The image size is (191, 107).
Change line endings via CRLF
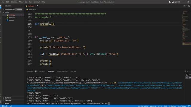point(165,106)
